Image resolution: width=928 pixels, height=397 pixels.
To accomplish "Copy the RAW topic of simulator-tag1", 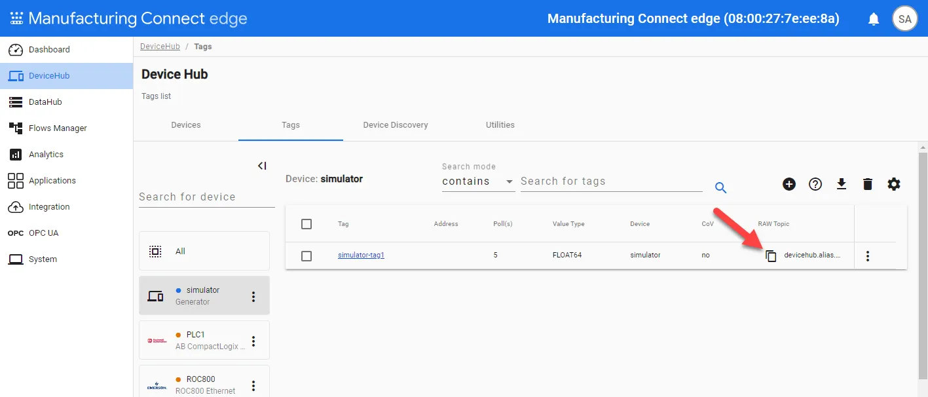I will (771, 255).
